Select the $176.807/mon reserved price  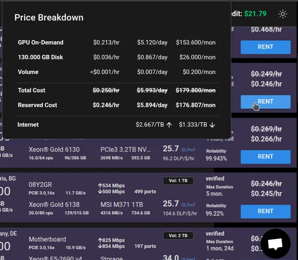coord(196,105)
